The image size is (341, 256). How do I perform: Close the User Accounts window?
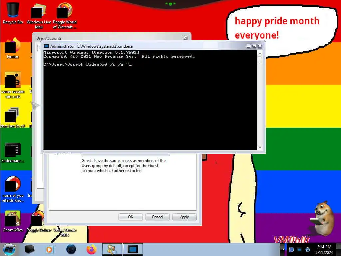point(185,38)
